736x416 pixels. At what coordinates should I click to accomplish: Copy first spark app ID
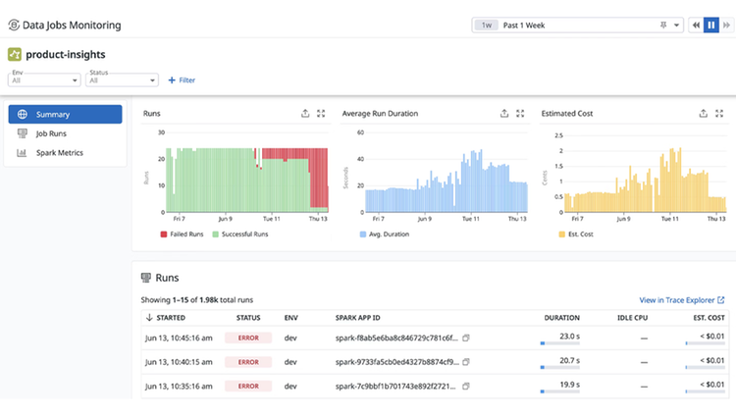tap(465, 338)
